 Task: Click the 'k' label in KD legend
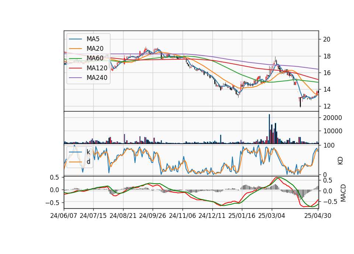pyautogui.click(x=88, y=152)
